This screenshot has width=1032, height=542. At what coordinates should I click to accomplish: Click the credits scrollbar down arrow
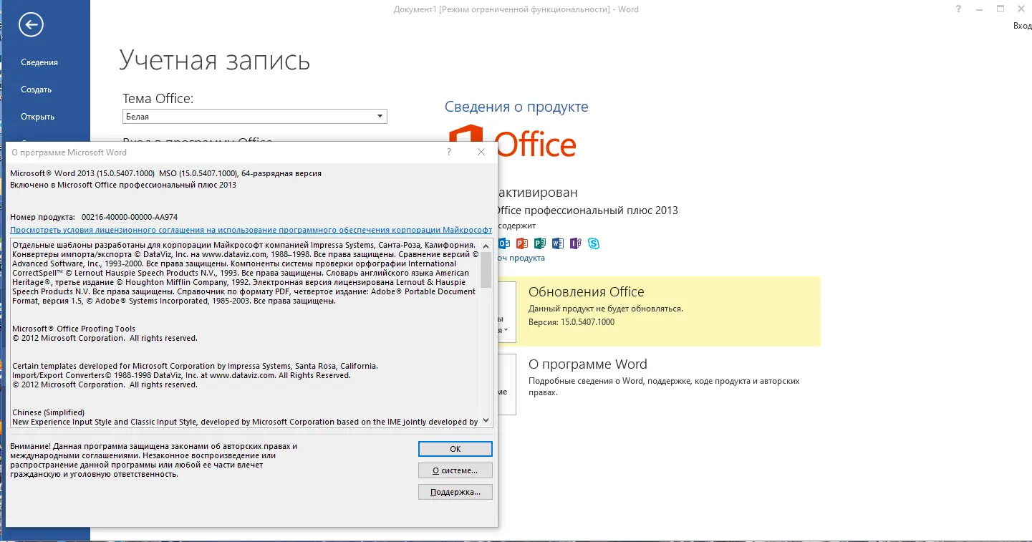coord(486,421)
